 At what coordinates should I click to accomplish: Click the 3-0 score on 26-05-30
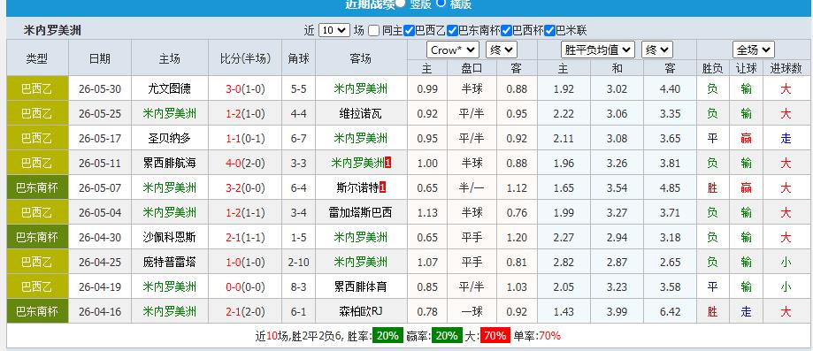(233, 88)
